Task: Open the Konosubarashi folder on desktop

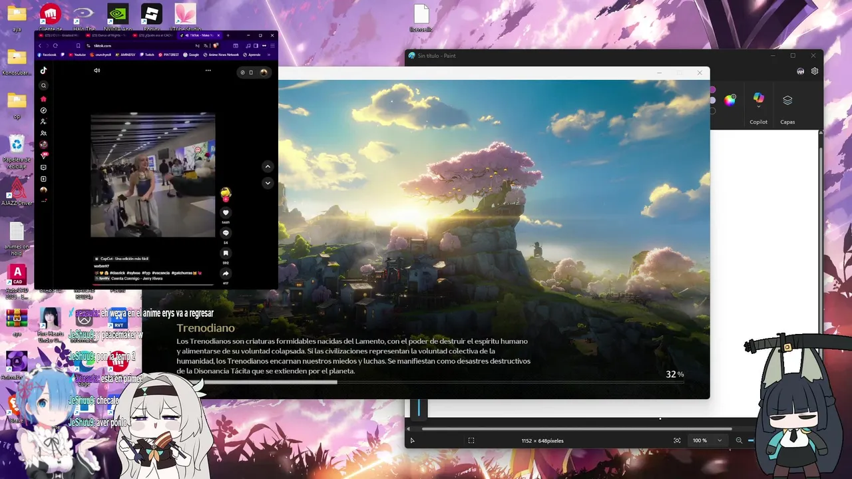Action: (17, 63)
